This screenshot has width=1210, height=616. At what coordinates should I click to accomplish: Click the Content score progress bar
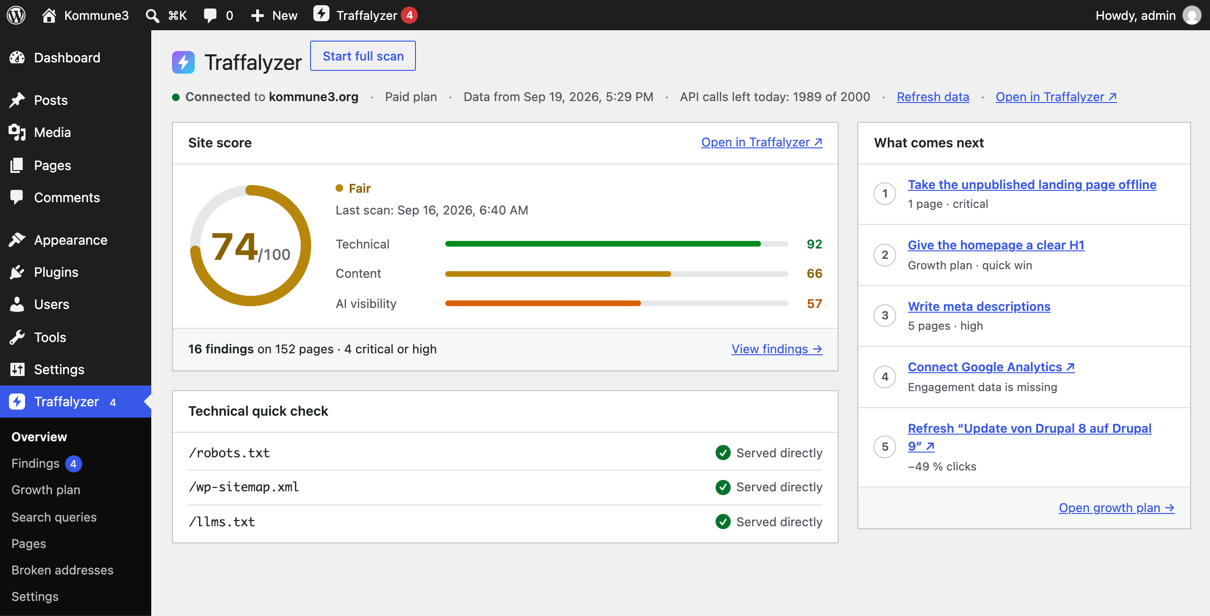pyautogui.click(x=617, y=274)
